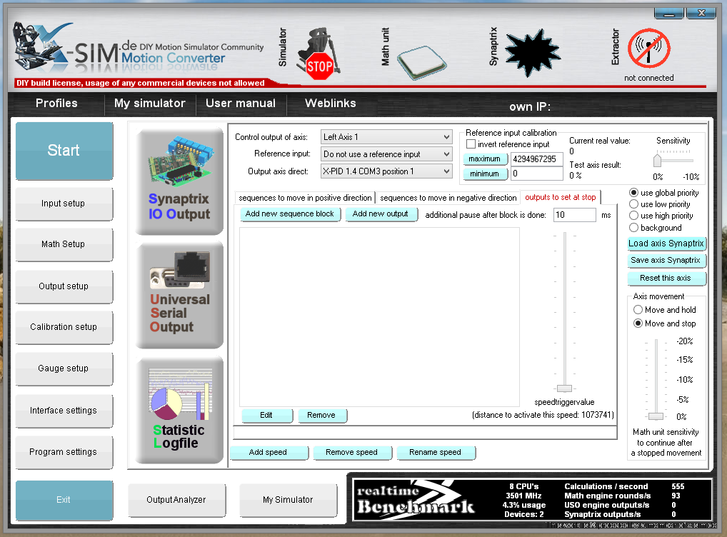This screenshot has height=537, width=727.
Task: Click the Load axis Synaptrix button
Action: coord(666,244)
